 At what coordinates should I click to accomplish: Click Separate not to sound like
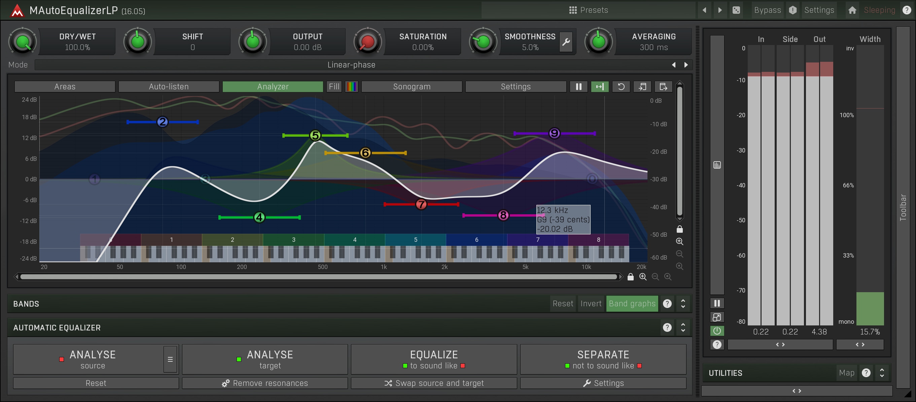click(603, 359)
